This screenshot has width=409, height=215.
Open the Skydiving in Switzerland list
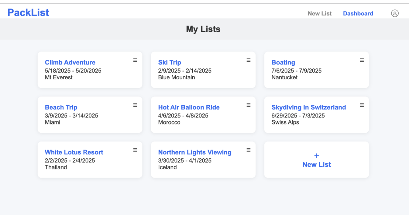pyautogui.click(x=309, y=107)
